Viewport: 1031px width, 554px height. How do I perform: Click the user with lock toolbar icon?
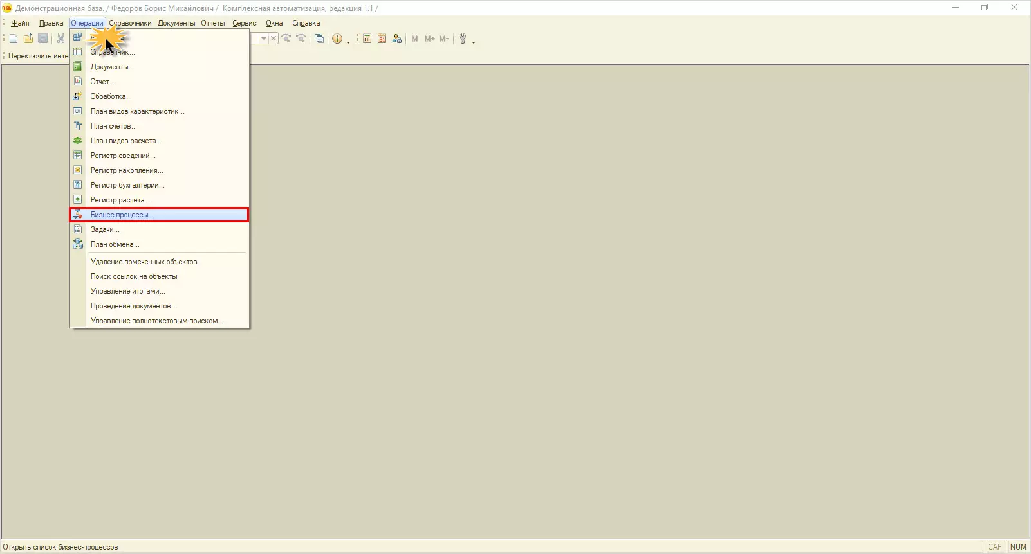(x=397, y=39)
